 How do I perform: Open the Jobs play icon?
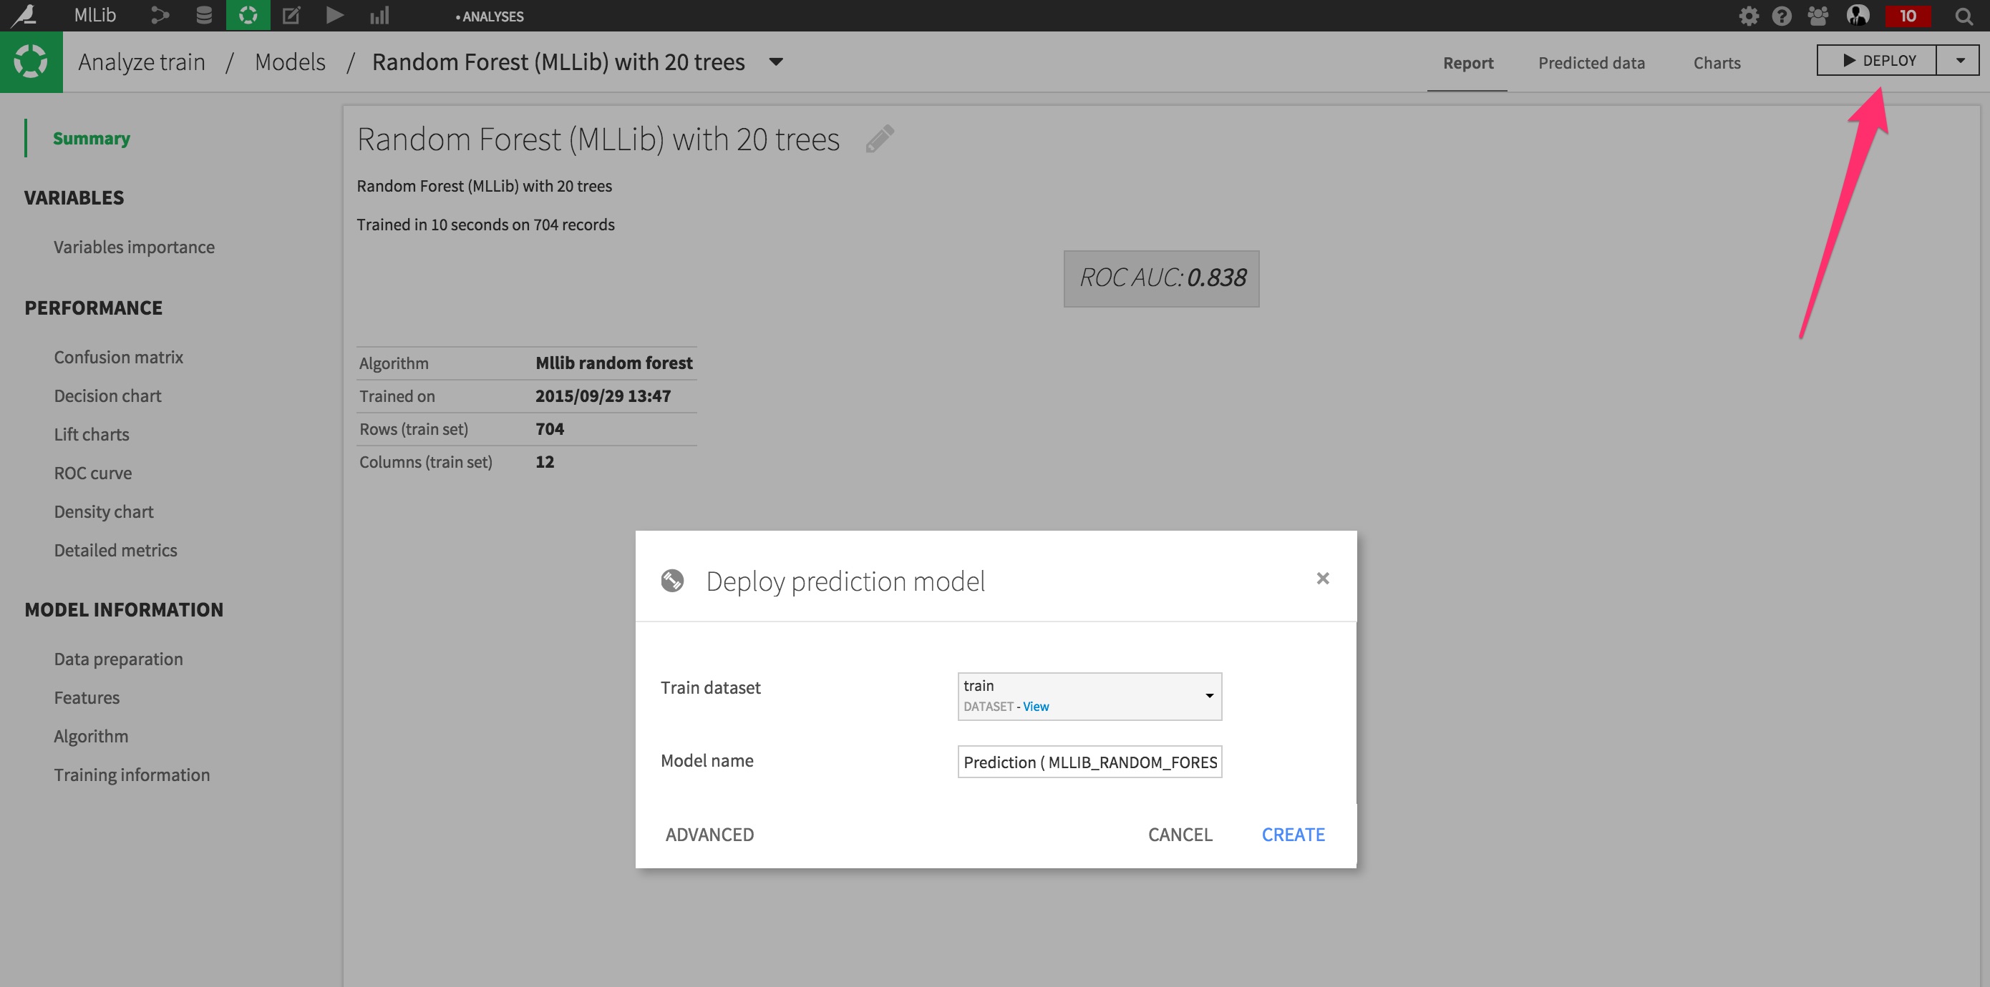pos(334,15)
